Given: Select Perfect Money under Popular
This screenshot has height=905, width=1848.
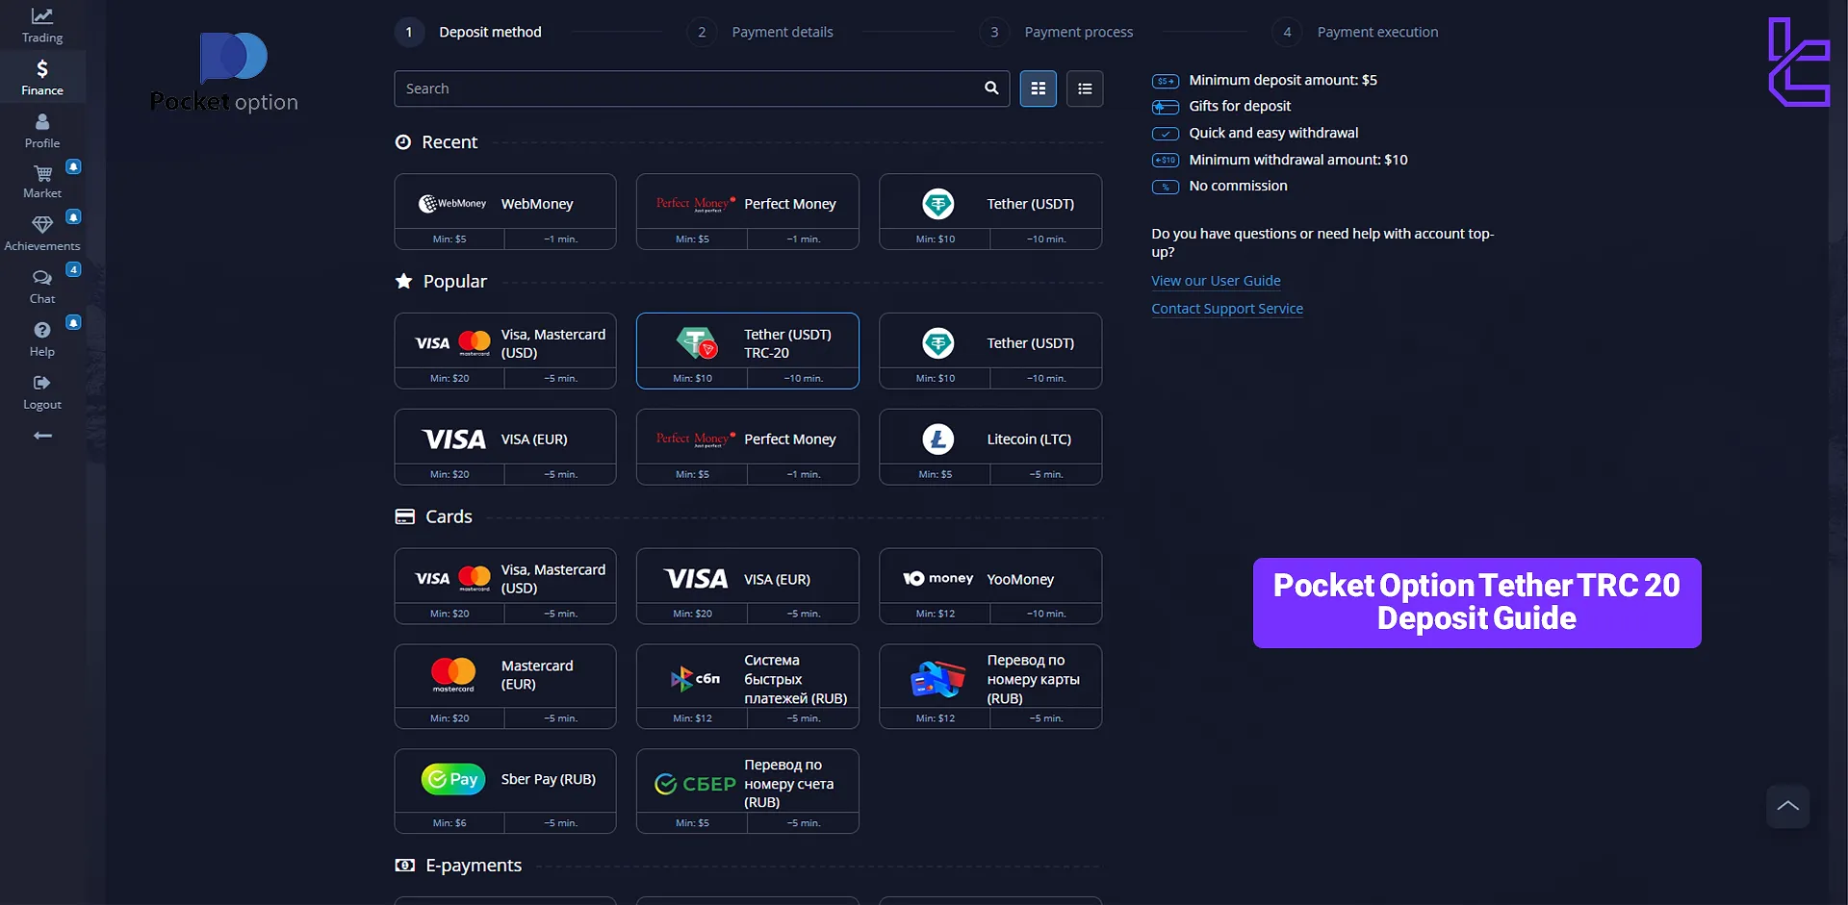Looking at the screenshot, I should [x=748, y=447].
